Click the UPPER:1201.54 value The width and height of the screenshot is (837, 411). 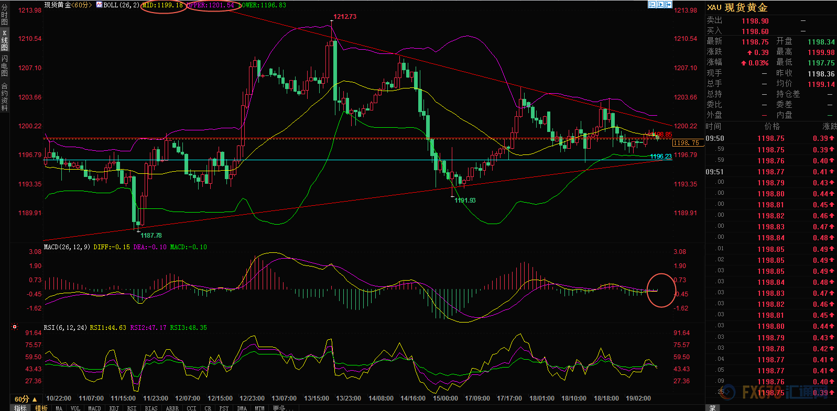(211, 5)
